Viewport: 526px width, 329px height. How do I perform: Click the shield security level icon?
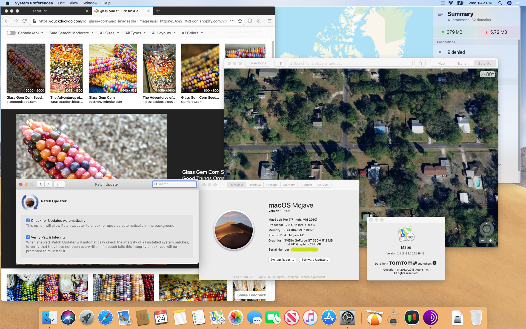click(250, 21)
